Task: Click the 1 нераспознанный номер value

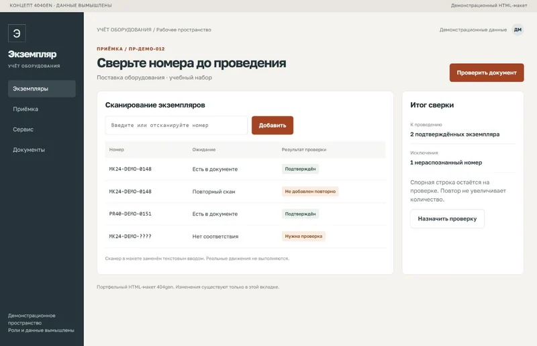Action: tap(446, 163)
